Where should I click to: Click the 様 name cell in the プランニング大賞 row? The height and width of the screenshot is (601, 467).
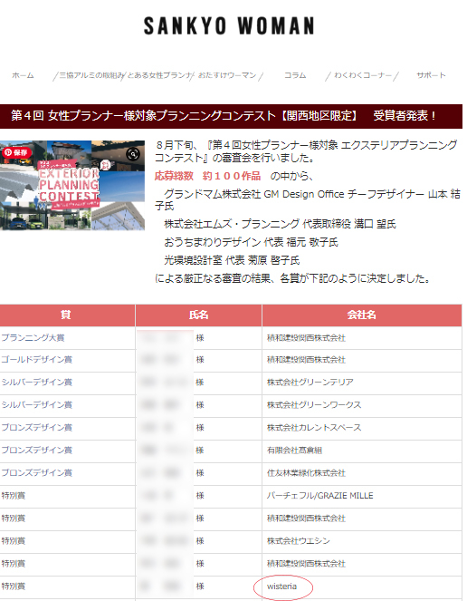point(199,338)
